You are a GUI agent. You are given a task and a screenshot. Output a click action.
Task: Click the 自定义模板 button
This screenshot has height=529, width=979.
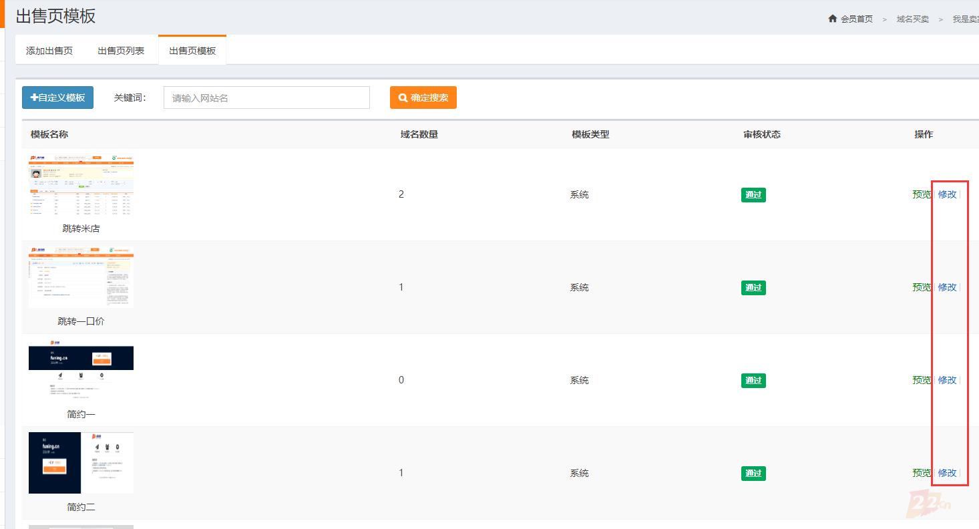point(57,98)
